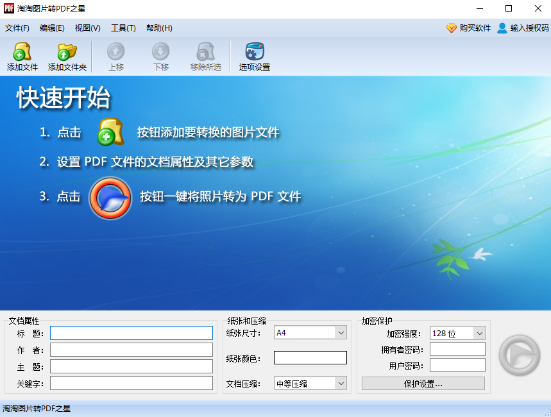551x417 pixels.
Task: Click the Add File (添加文件) toolbar icon
Action: point(22,56)
